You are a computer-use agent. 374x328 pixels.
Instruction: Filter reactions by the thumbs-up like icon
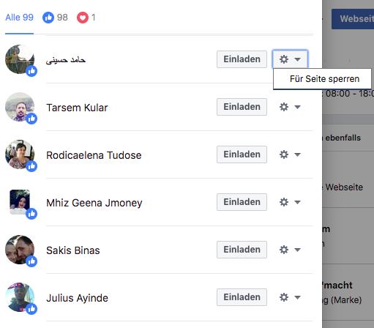click(48, 18)
